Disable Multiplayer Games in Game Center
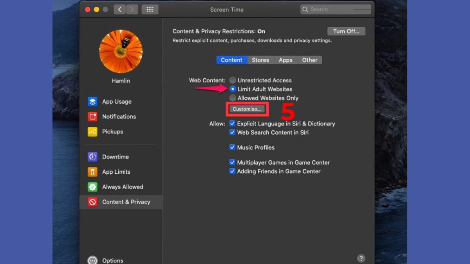 232,162
